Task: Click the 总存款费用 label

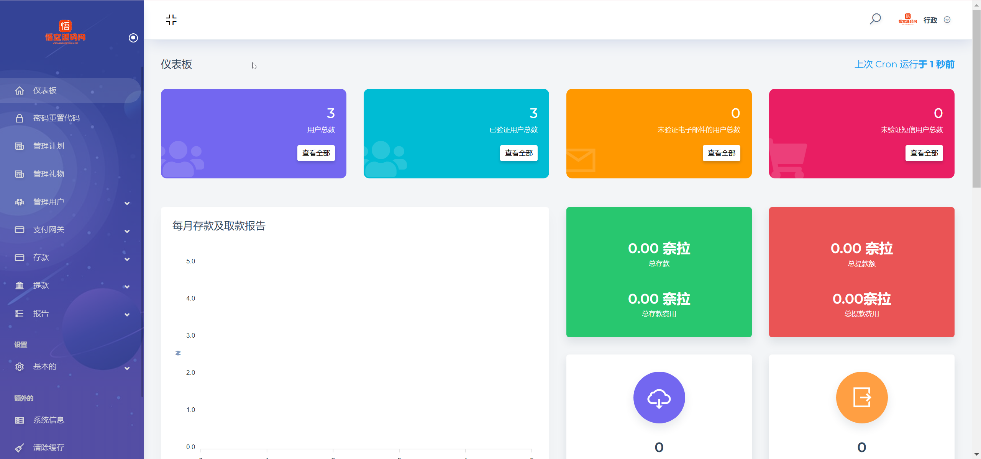Action: click(659, 314)
